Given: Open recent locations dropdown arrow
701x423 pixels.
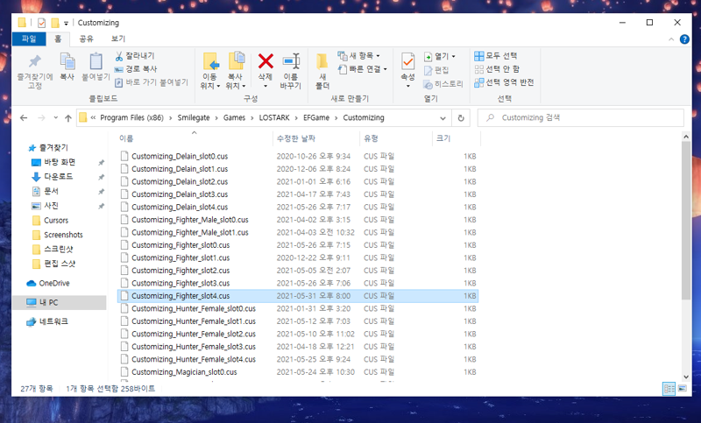Looking at the screenshot, I should coord(55,118).
